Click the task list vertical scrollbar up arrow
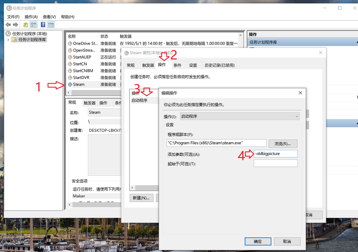 (x=240, y=36)
